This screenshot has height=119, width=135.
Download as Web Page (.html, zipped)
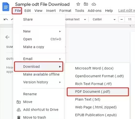point(97,107)
